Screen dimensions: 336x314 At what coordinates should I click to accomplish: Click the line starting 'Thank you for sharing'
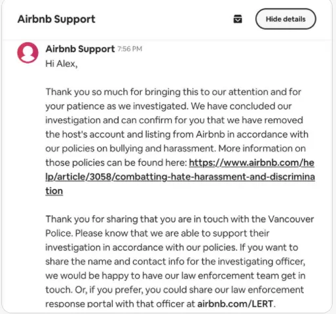tap(179, 219)
